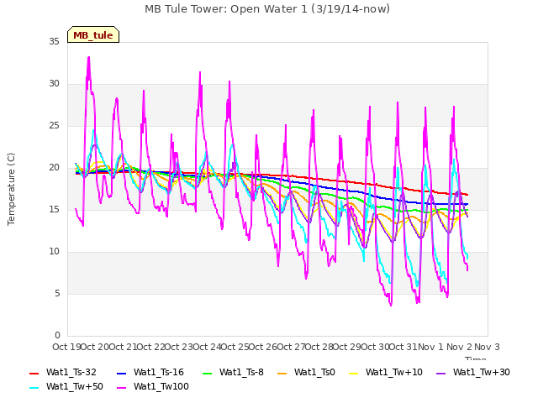The height and width of the screenshot is (403, 538).
Task: Click the green Wat1_Ts-8 legend swatch
Action: (x=208, y=373)
